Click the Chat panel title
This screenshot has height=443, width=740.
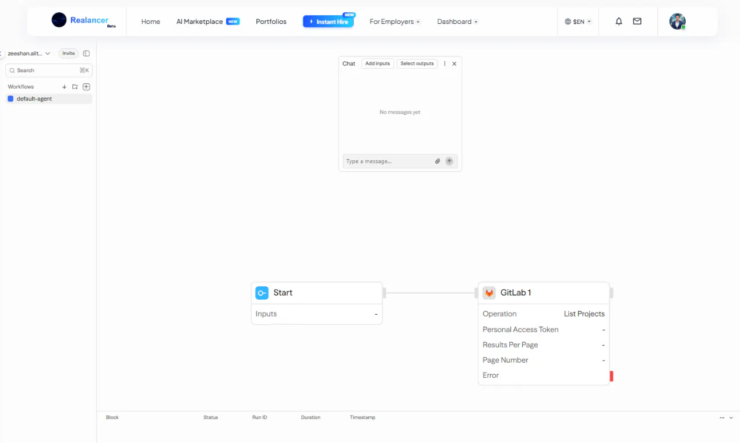(x=349, y=64)
